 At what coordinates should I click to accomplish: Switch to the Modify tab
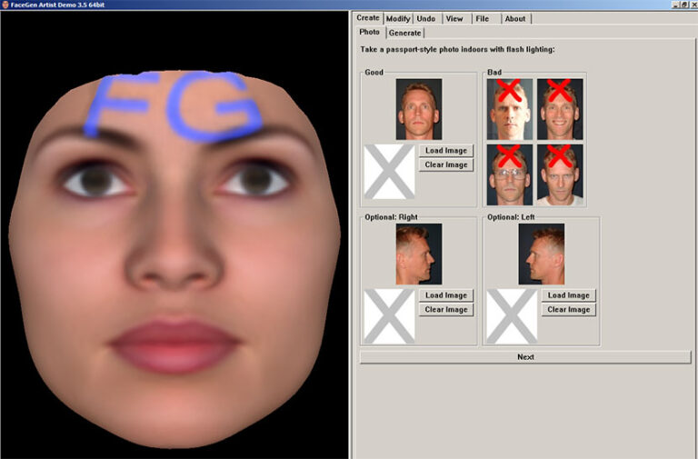pyautogui.click(x=397, y=19)
